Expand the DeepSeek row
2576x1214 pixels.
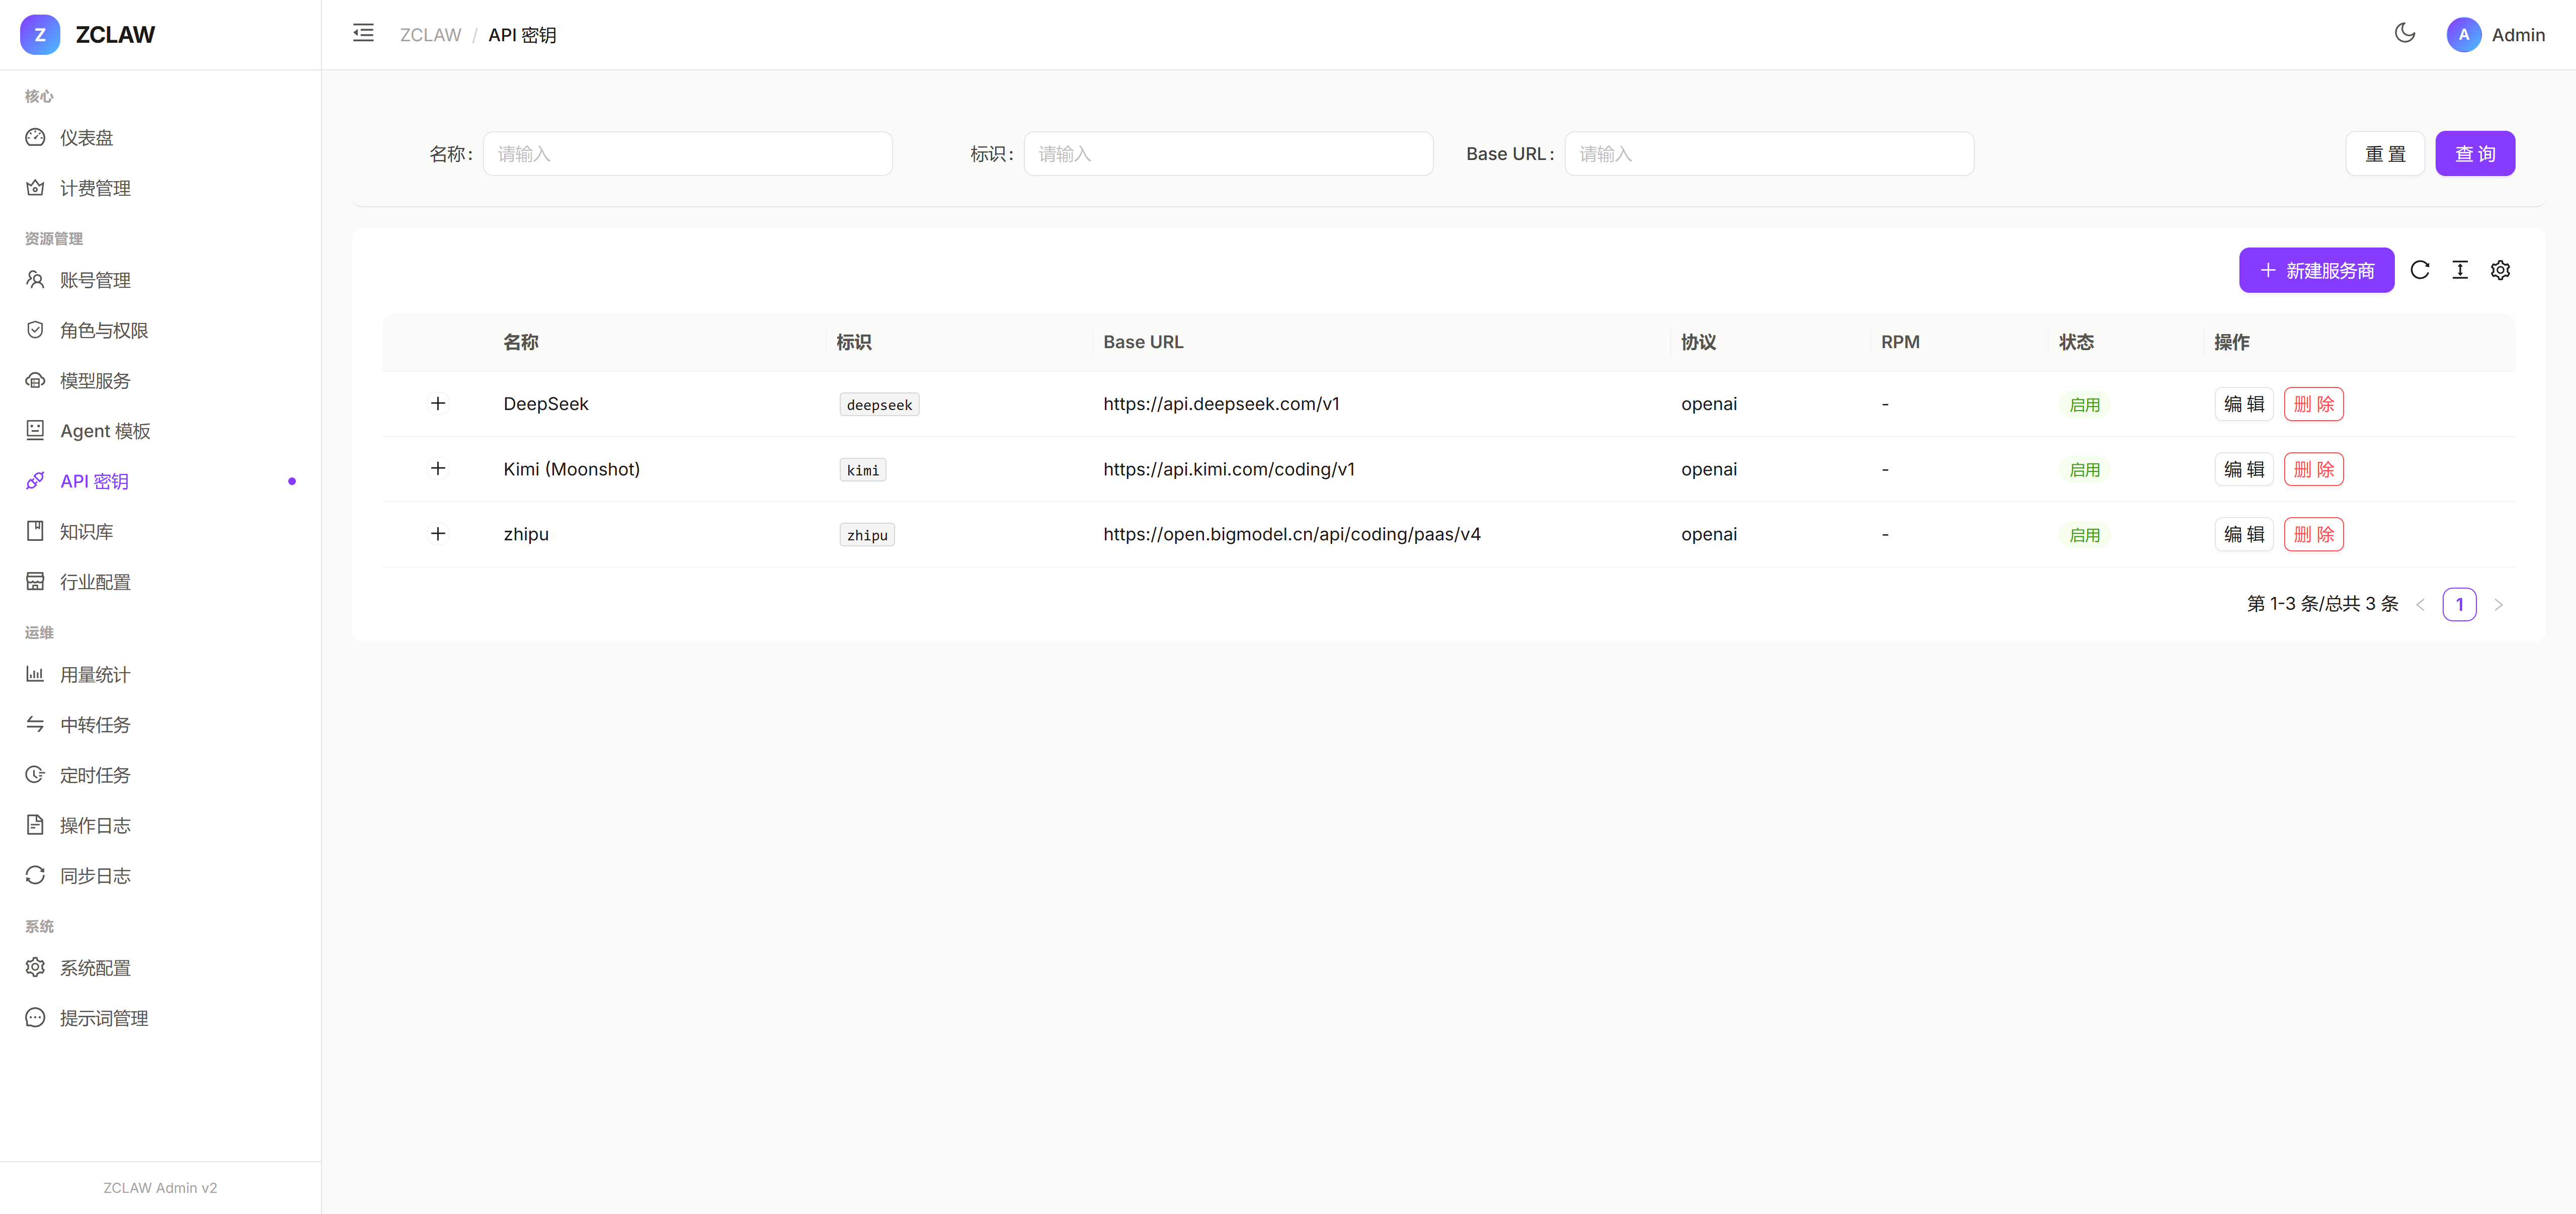[438, 404]
